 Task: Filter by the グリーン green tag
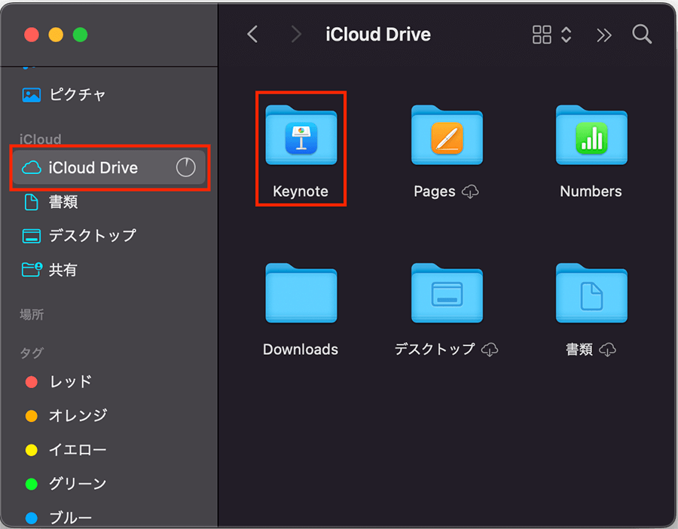point(77,484)
